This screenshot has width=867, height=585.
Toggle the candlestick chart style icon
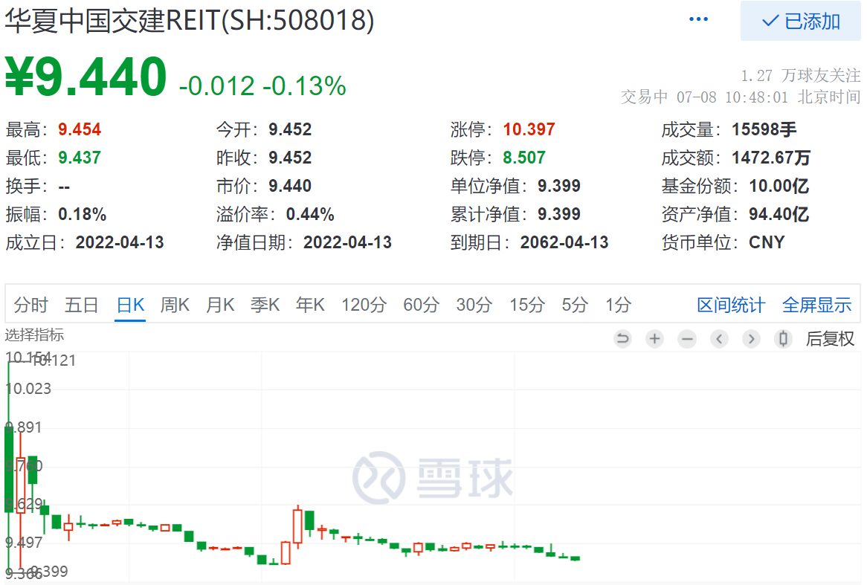point(783,337)
